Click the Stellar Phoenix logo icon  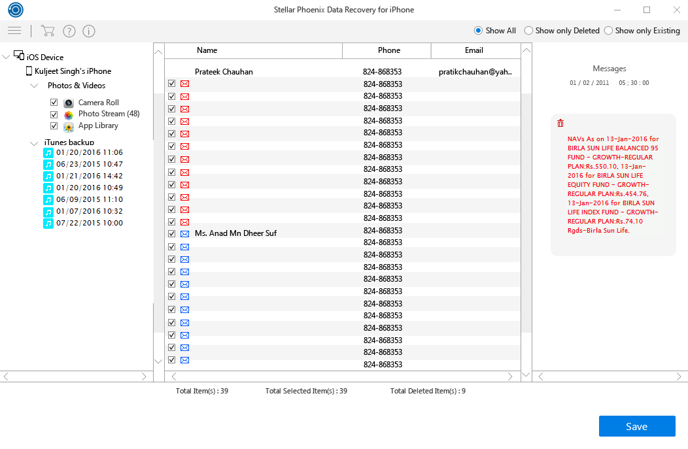(x=15, y=10)
